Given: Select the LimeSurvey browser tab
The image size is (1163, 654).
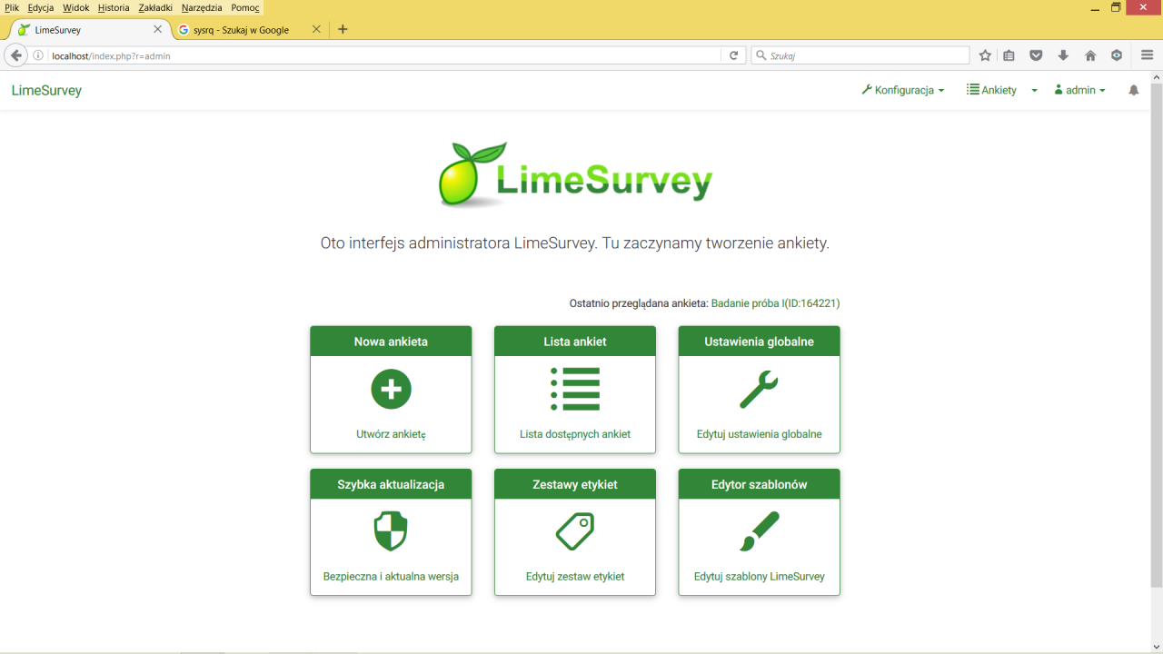Looking at the screenshot, I should click(88, 29).
